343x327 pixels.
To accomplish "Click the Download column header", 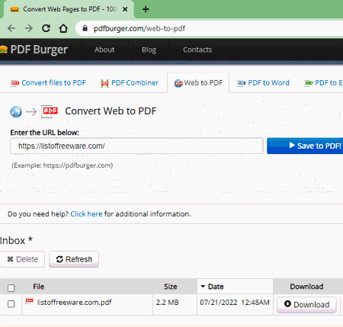I will [306, 287].
